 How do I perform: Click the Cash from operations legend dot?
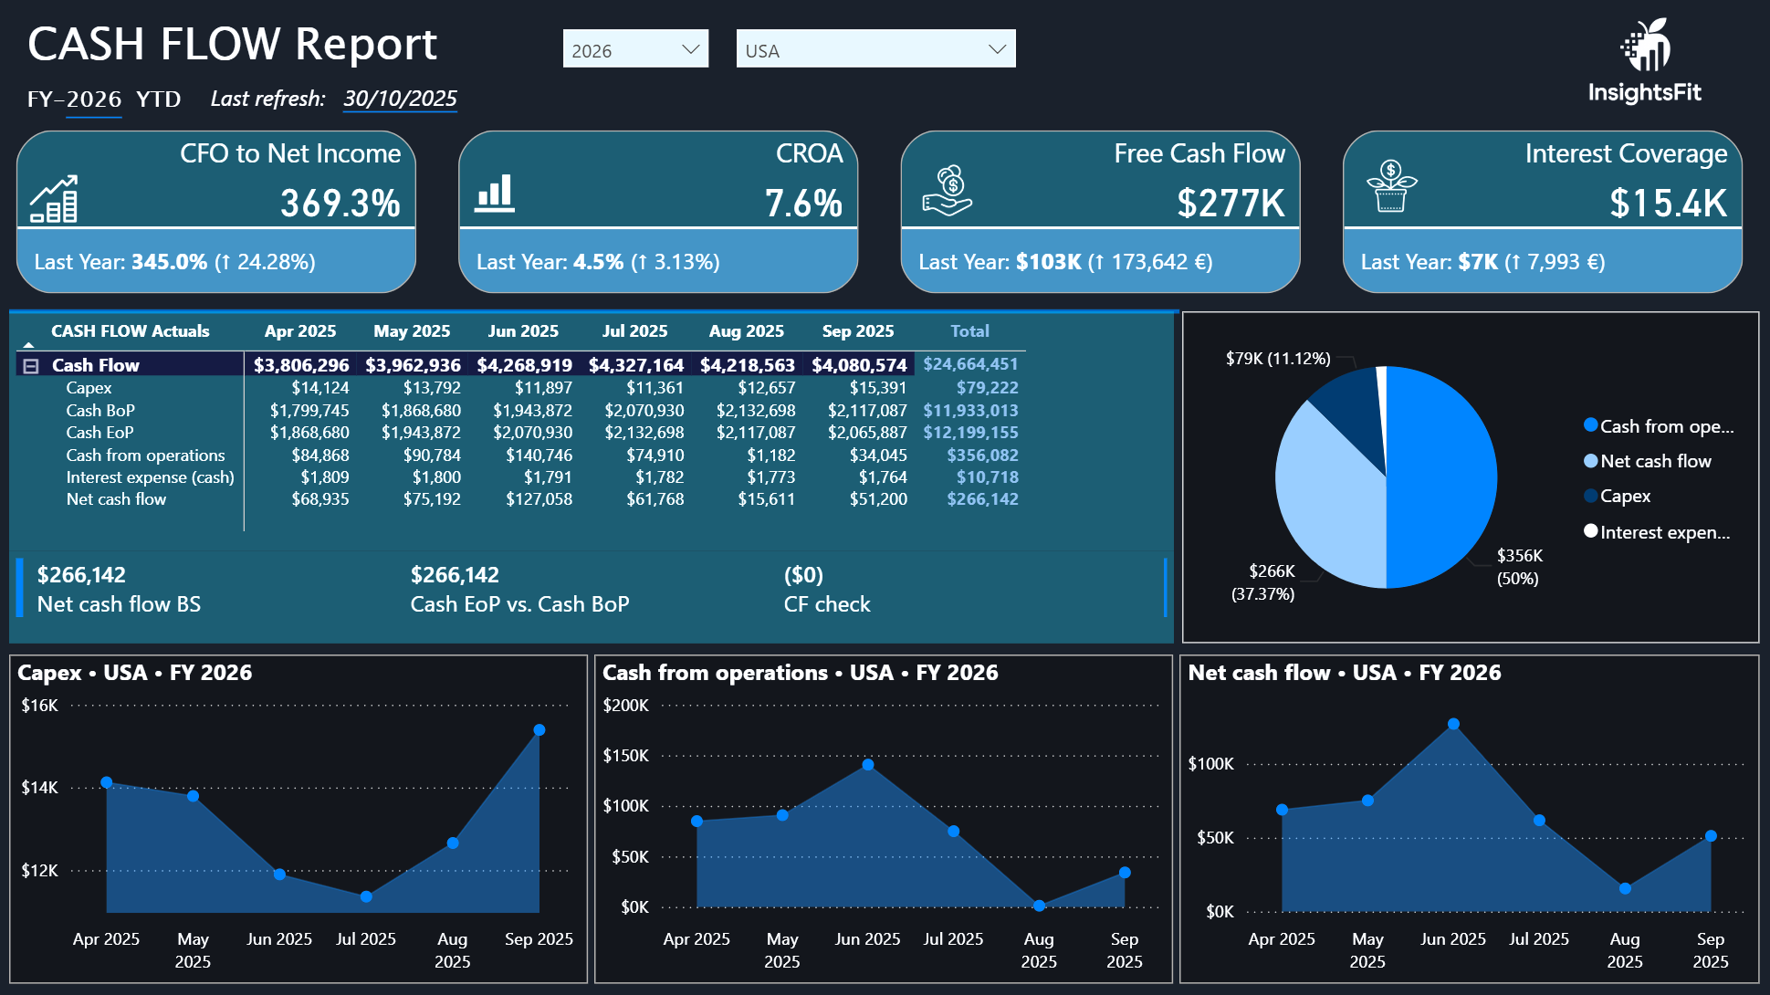pyautogui.click(x=1590, y=425)
